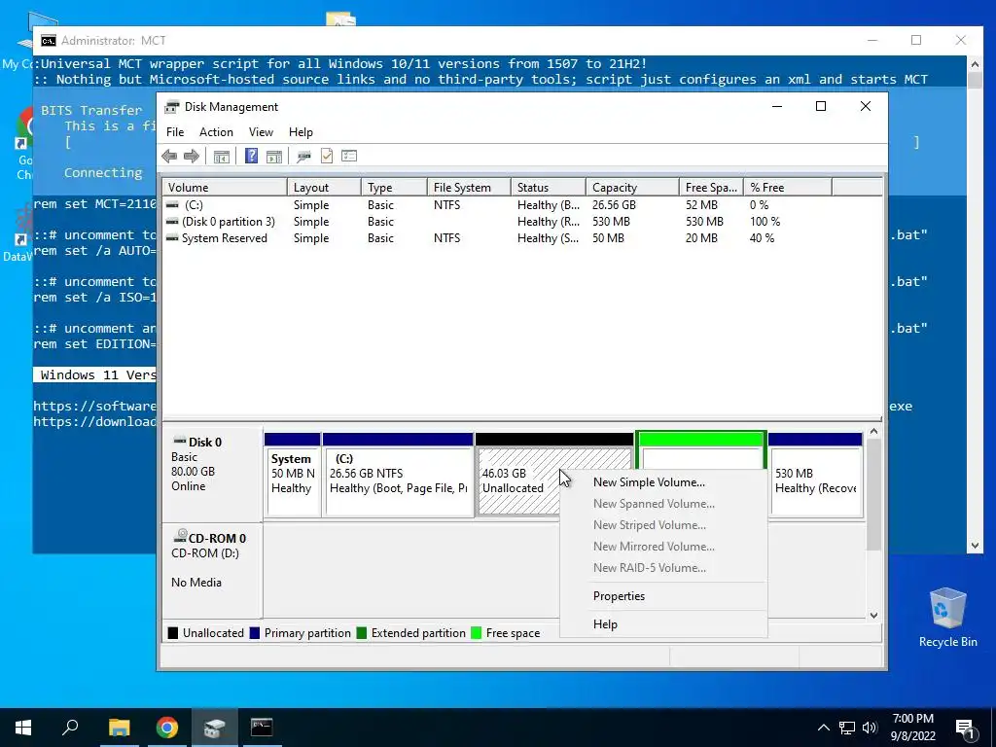Click the volume speaker icon in system tray
This screenshot has height=747, width=996.
pos(870,728)
